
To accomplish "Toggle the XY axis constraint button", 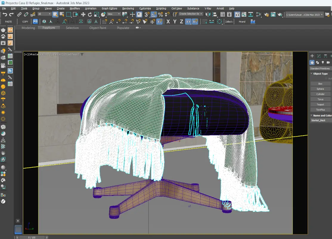I will click(x=188, y=21).
